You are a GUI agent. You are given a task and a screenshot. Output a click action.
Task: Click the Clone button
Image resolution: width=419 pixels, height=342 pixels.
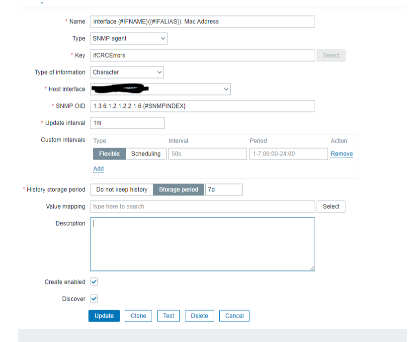click(138, 316)
